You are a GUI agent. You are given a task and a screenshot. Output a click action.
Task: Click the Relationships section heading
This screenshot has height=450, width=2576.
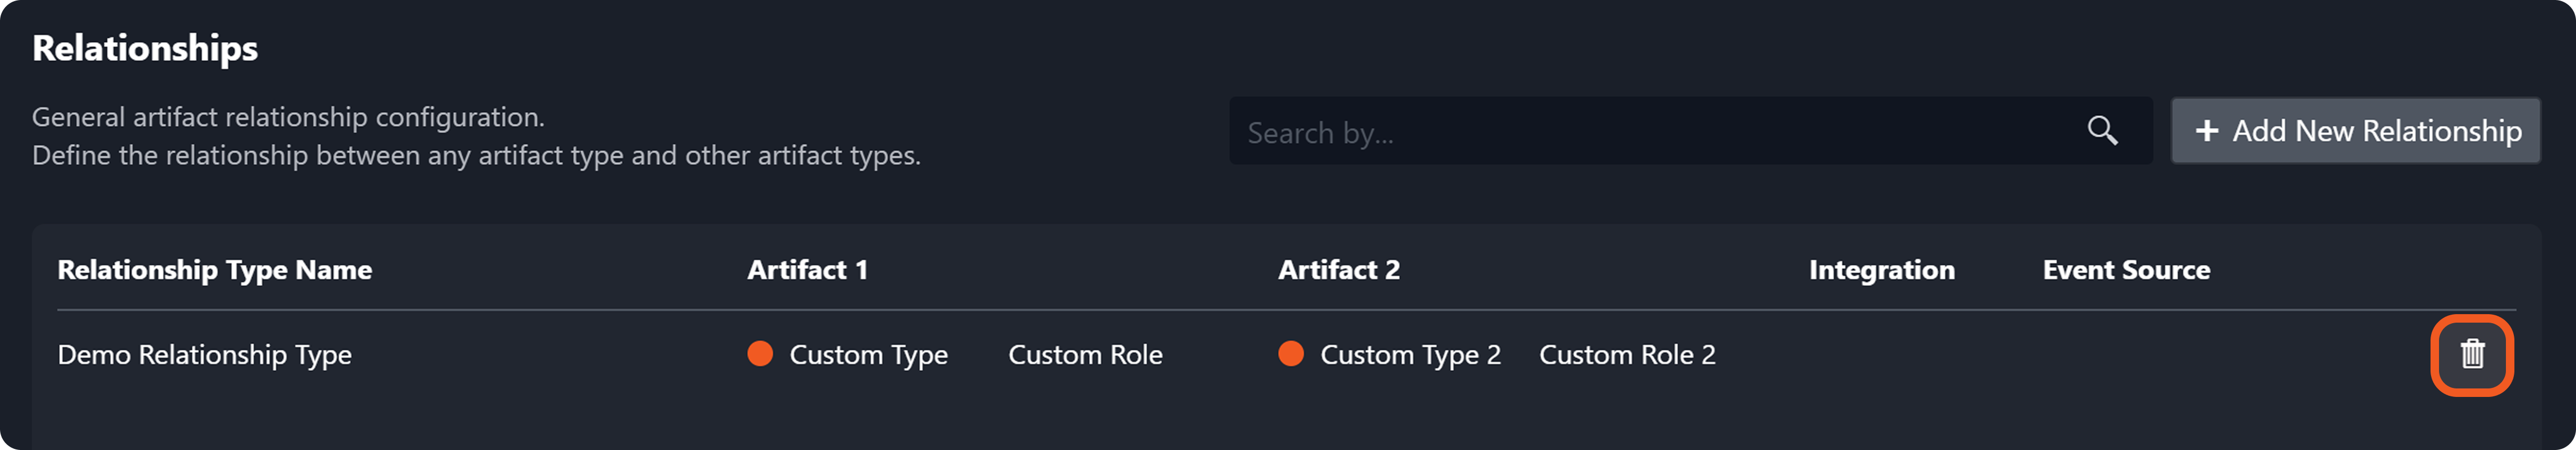click(145, 48)
